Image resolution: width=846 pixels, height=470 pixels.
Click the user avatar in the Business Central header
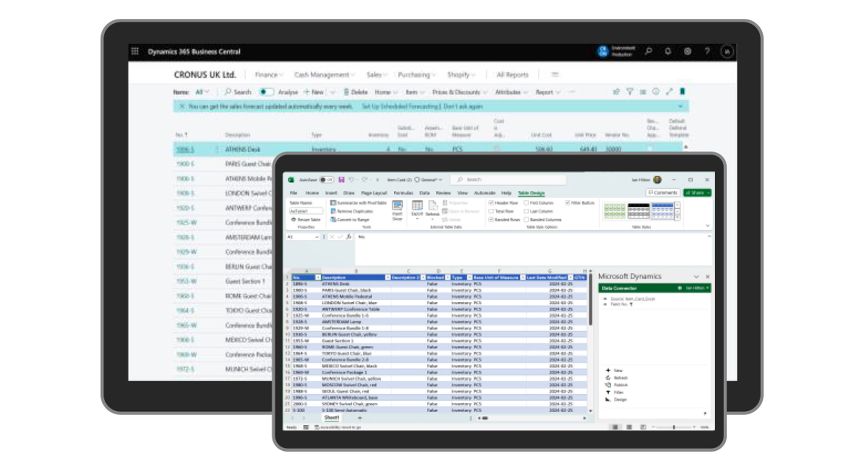click(727, 51)
